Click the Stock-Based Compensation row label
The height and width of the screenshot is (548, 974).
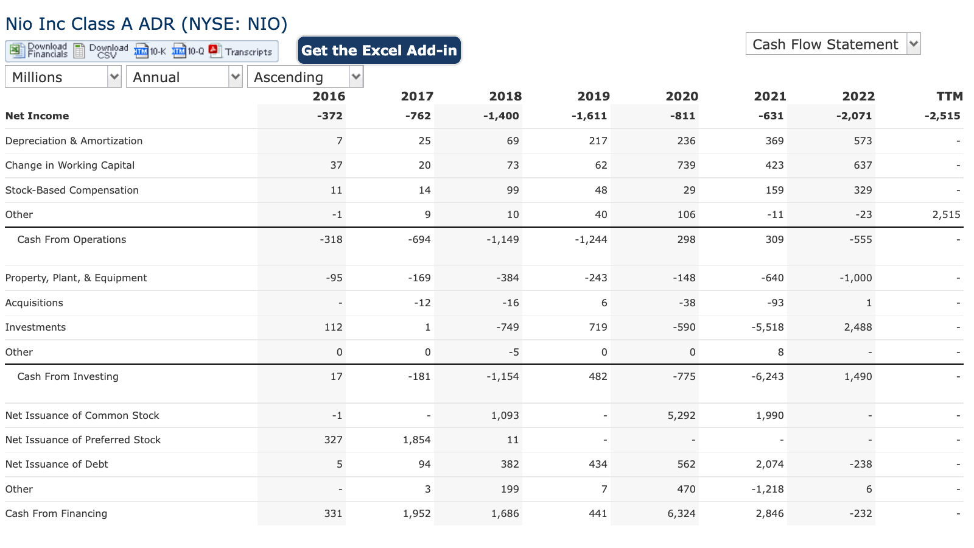coord(72,190)
